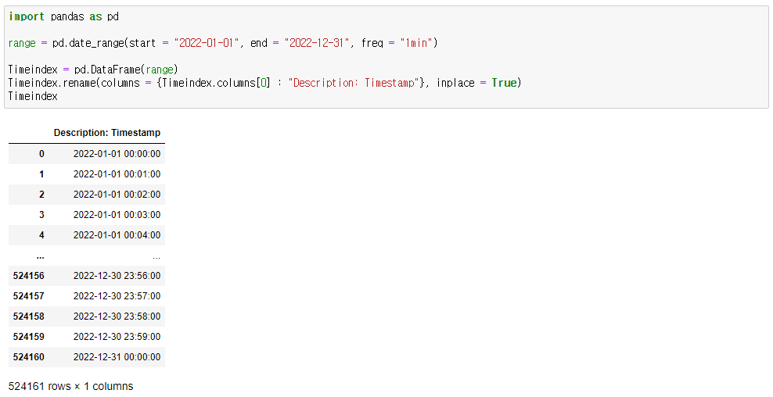
Task: Click the 'True' keyword in code
Action: 504,83
